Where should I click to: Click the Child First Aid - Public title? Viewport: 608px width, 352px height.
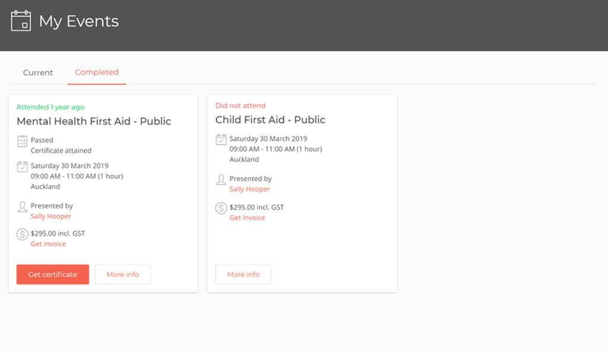coord(270,120)
